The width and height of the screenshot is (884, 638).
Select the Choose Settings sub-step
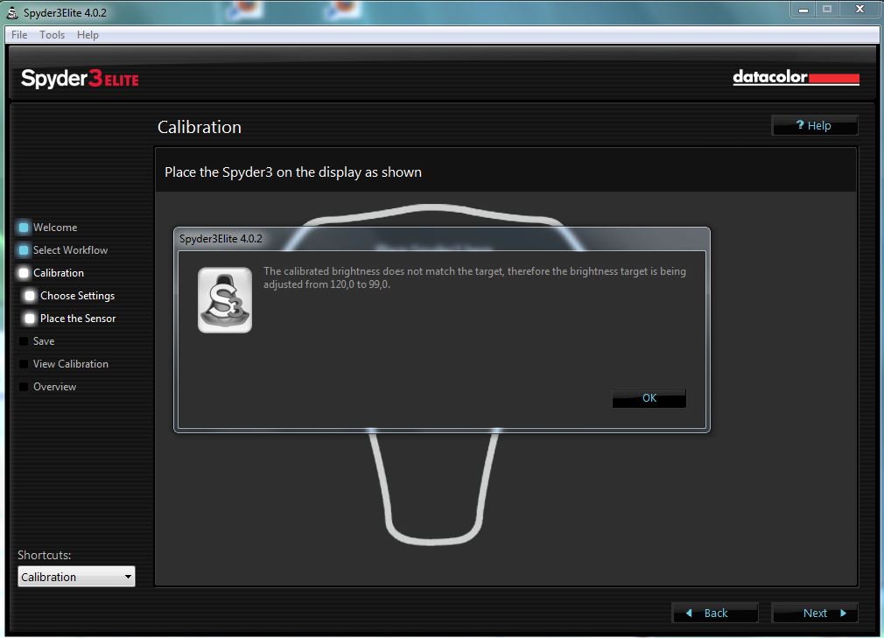point(77,295)
